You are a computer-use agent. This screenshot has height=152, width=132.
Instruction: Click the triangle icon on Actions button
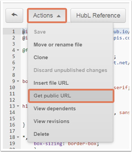click(x=59, y=16)
